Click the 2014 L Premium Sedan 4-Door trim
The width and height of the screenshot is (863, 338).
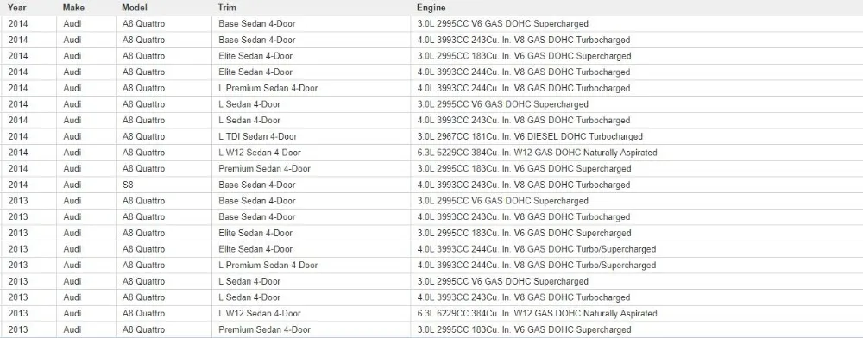coord(268,88)
